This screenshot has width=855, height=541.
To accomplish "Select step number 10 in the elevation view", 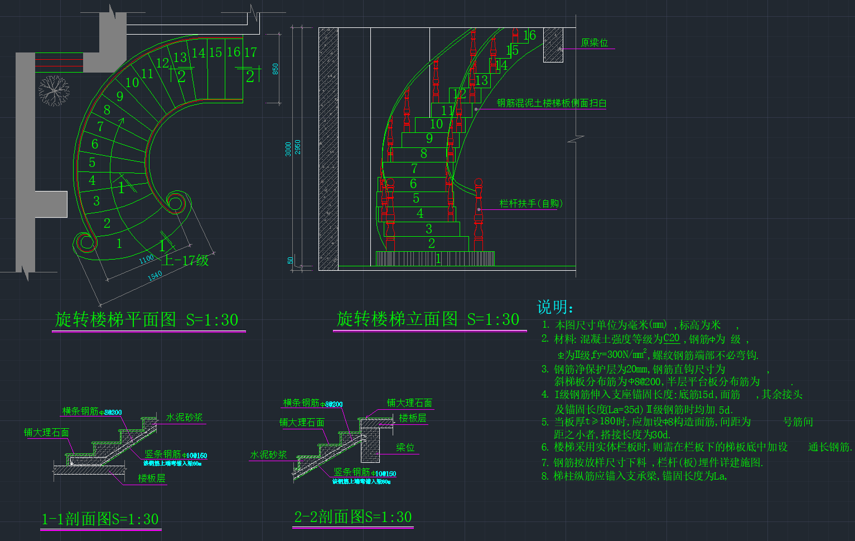I will pos(436,124).
